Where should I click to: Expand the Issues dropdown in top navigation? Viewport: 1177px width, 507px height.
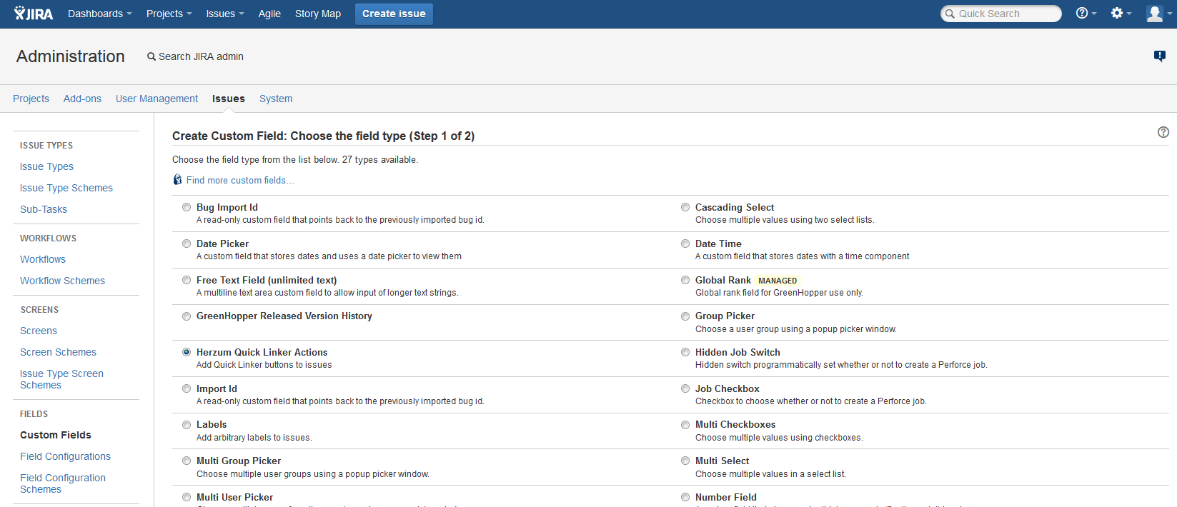point(224,14)
